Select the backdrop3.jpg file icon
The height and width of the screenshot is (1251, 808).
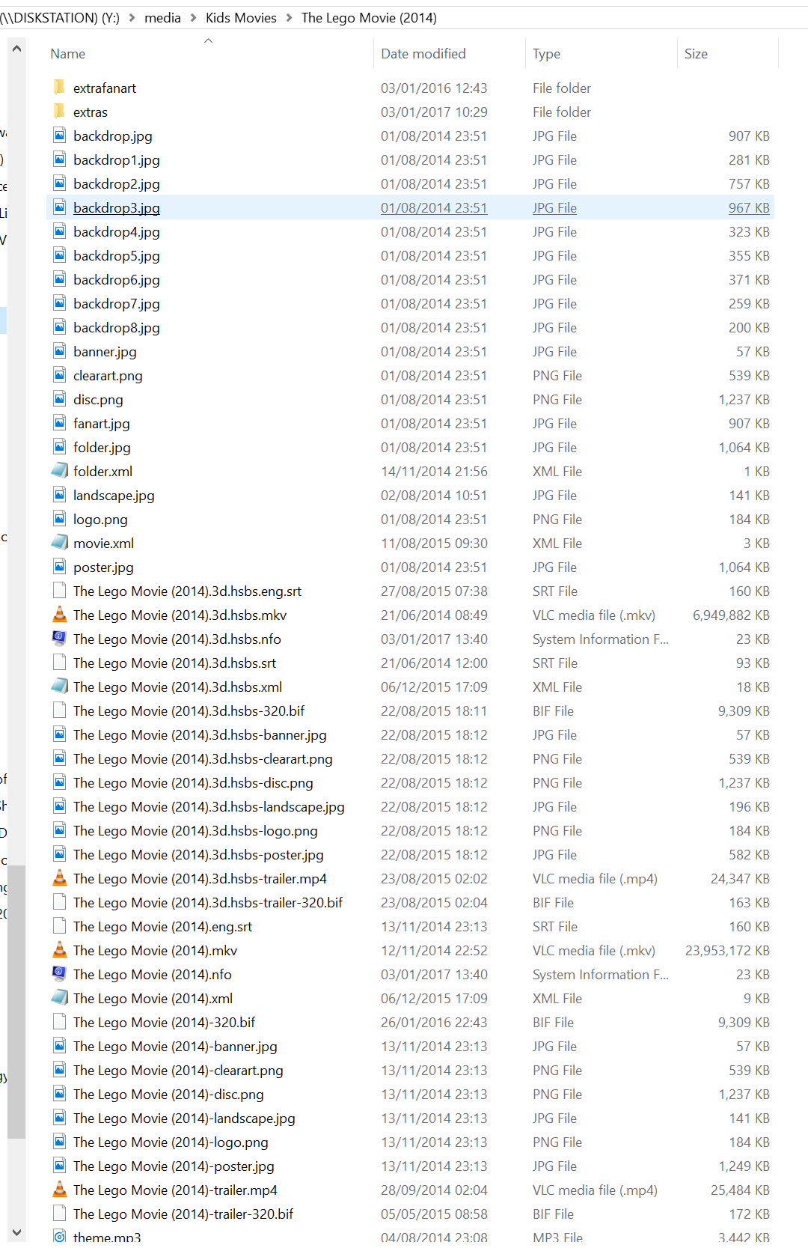point(60,207)
